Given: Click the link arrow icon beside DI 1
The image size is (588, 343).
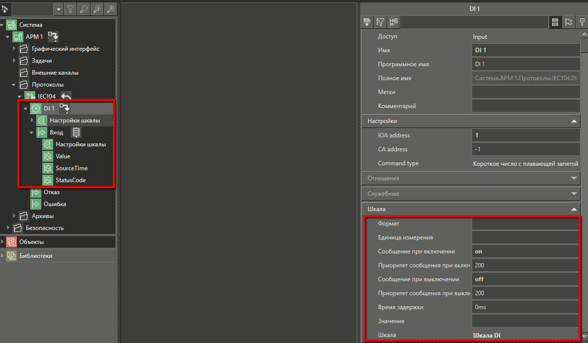Looking at the screenshot, I should point(65,108).
